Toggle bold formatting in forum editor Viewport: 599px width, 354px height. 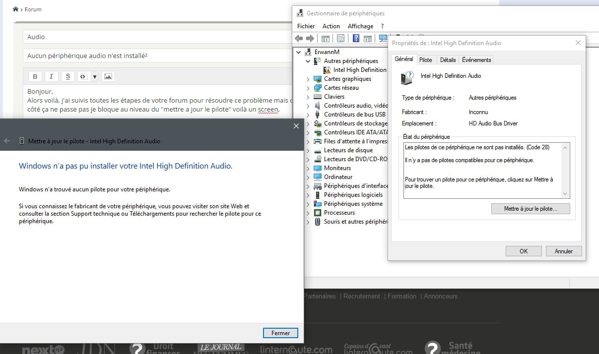click(35, 76)
